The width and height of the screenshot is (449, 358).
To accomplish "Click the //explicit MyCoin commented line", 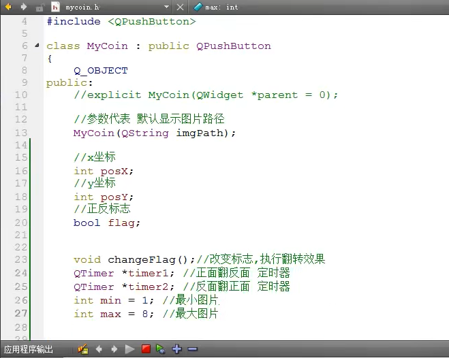I will click(x=206, y=95).
